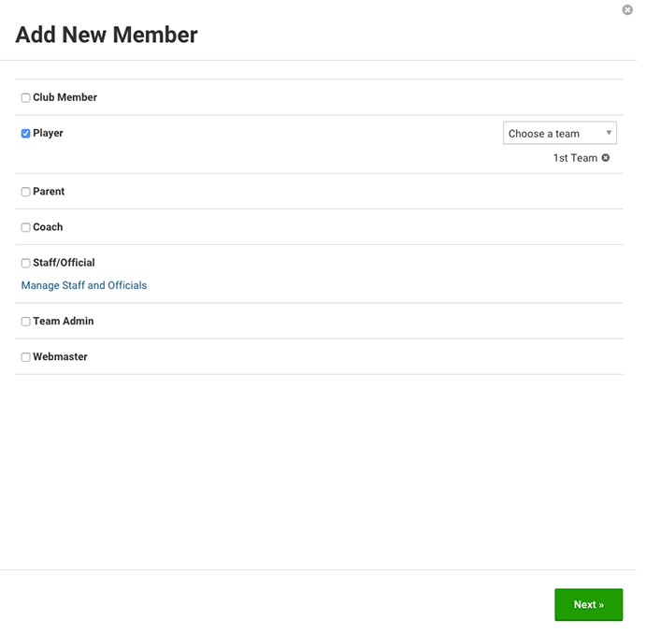
Task: Tick the Club Member checkbox
Action: click(x=25, y=97)
